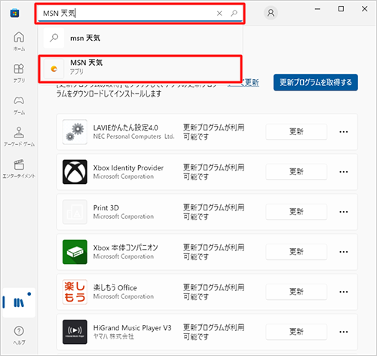Open the ヘルプ sidebar icon
Screen dimensions: 377x356
coord(19,335)
